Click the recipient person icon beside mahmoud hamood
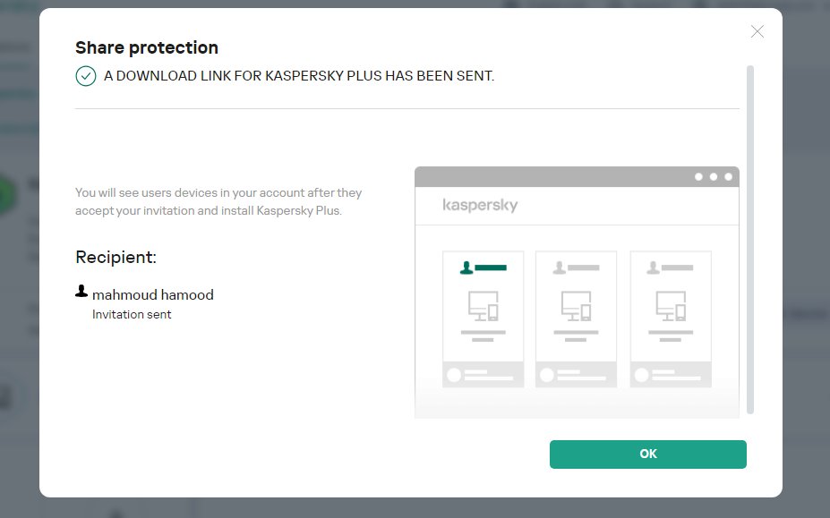This screenshot has height=518, width=830. tap(81, 292)
